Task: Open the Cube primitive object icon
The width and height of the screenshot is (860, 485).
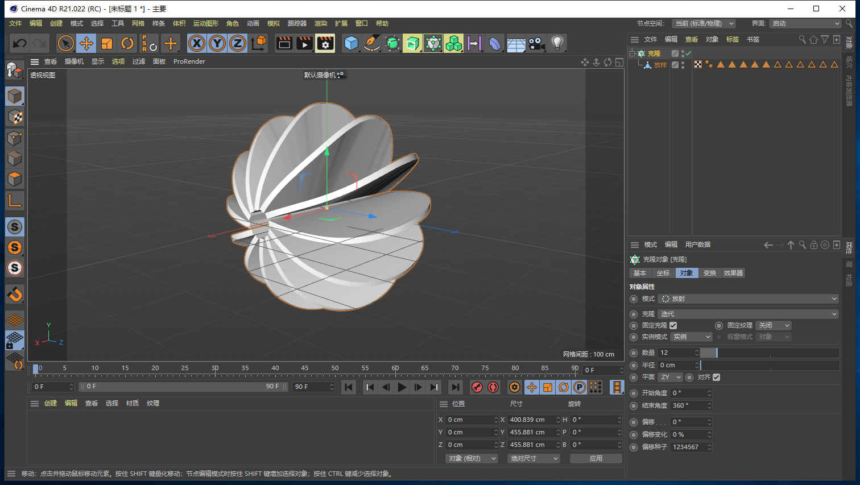Action: 352,43
